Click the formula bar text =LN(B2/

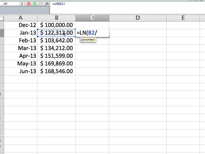[x=58, y=4]
